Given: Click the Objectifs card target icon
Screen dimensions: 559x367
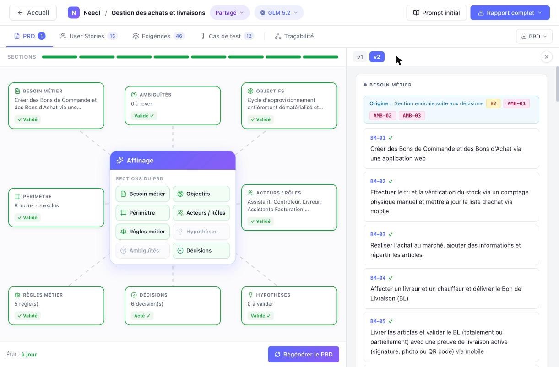Looking at the screenshot, I should point(250,91).
